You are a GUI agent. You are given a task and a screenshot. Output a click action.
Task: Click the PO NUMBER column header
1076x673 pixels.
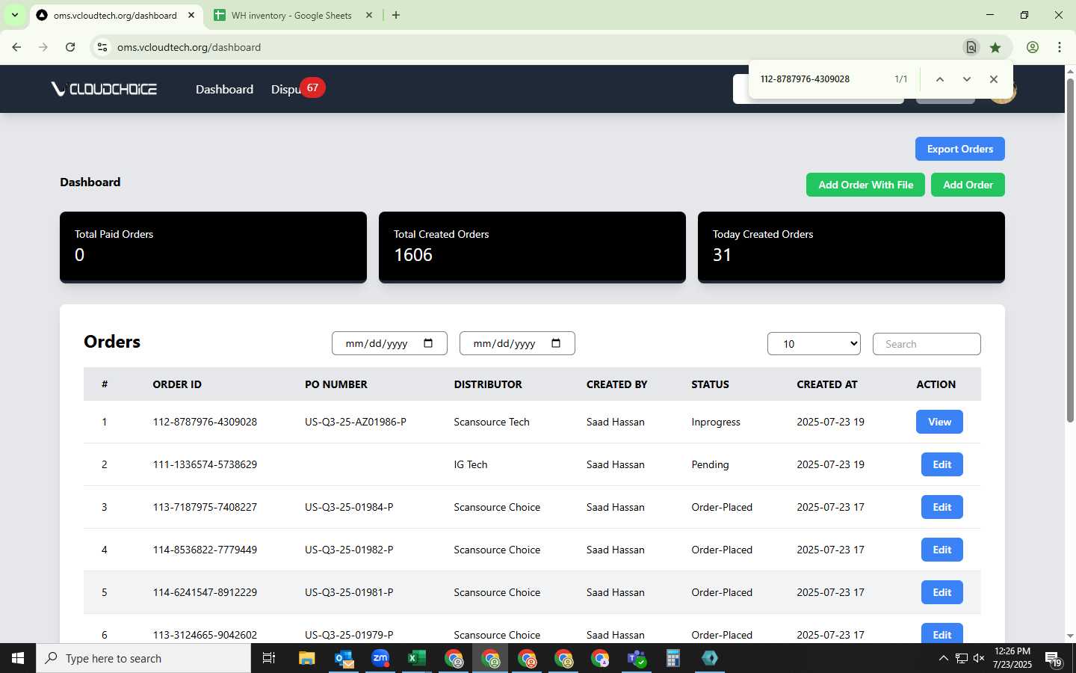pos(336,384)
